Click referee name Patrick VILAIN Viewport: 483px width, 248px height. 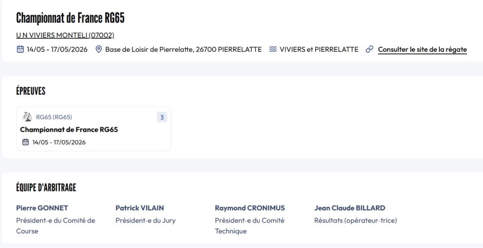coord(140,208)
